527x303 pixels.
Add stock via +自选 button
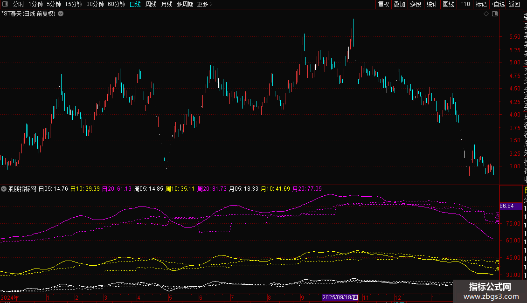tap(497, 5)
